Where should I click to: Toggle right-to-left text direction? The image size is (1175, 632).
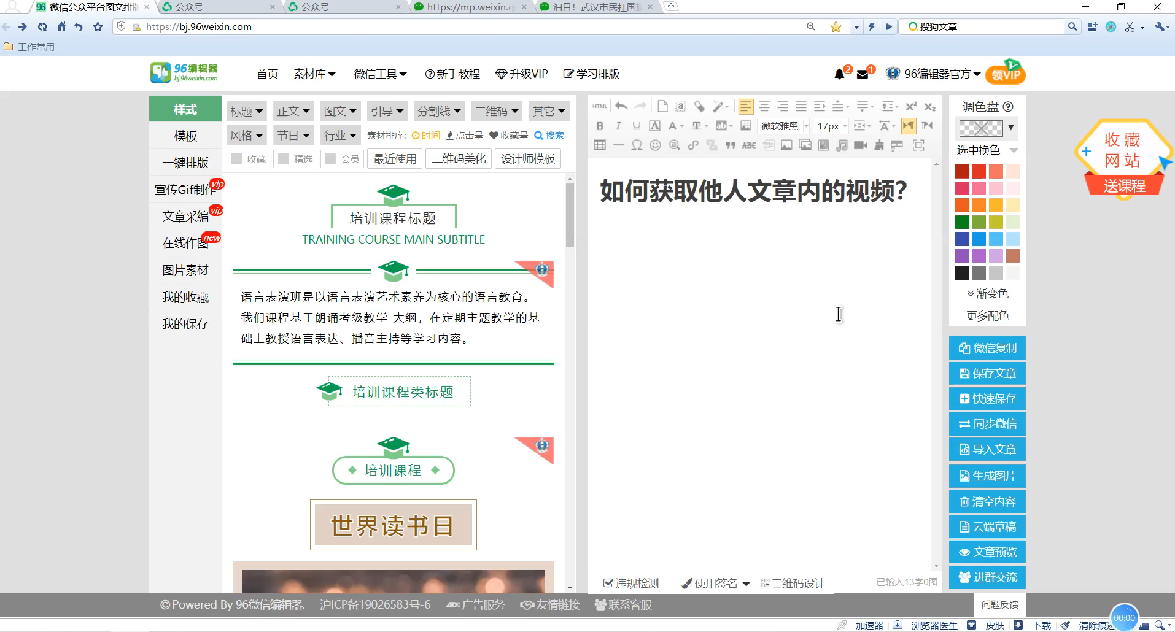pos(927,126)
